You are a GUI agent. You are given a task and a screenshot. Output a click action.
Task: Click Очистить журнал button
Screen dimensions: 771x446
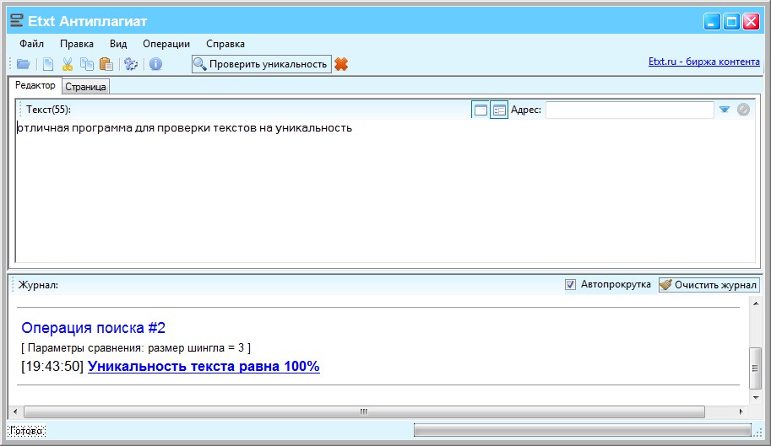pos(709,285)
